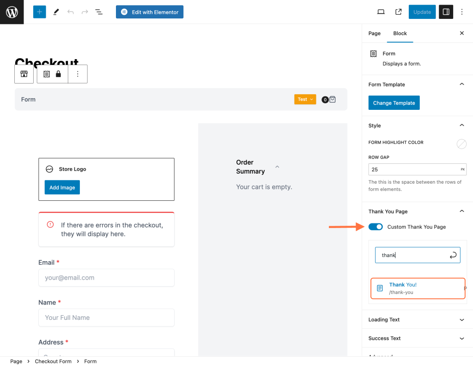This screenshot has width=473, height=366.
Task: Open block options three-dot menu
Action: pyautogui.click(x=78, y=74)
